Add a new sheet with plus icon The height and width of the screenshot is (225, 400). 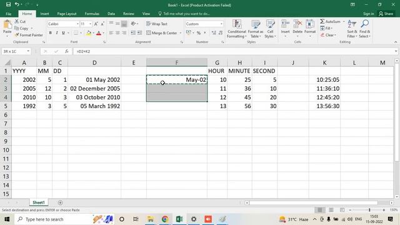click(60, 202)
